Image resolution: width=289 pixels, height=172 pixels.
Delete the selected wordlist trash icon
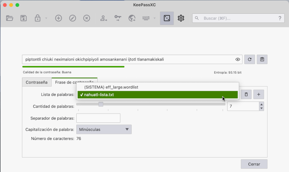click(x=246, y=95)
